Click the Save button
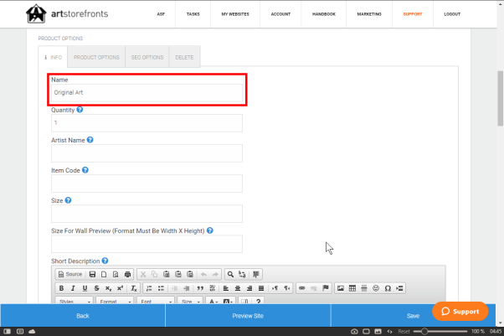Viewport: 504px width, 336px height. pyautogui.click(x=413, y=316)
